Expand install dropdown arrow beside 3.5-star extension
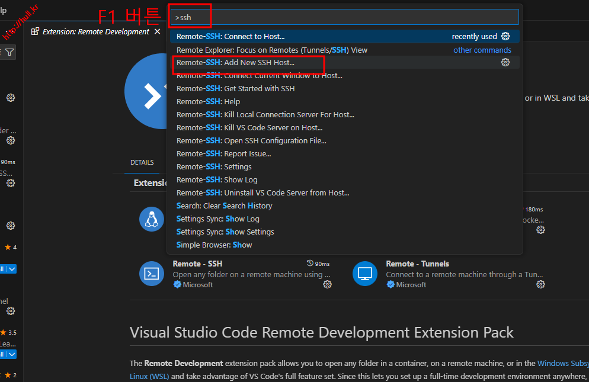 point(12,354)
